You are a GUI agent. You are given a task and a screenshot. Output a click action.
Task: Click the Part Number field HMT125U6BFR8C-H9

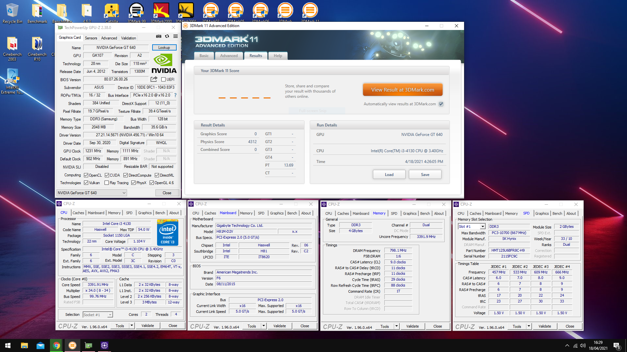(509, 250)
